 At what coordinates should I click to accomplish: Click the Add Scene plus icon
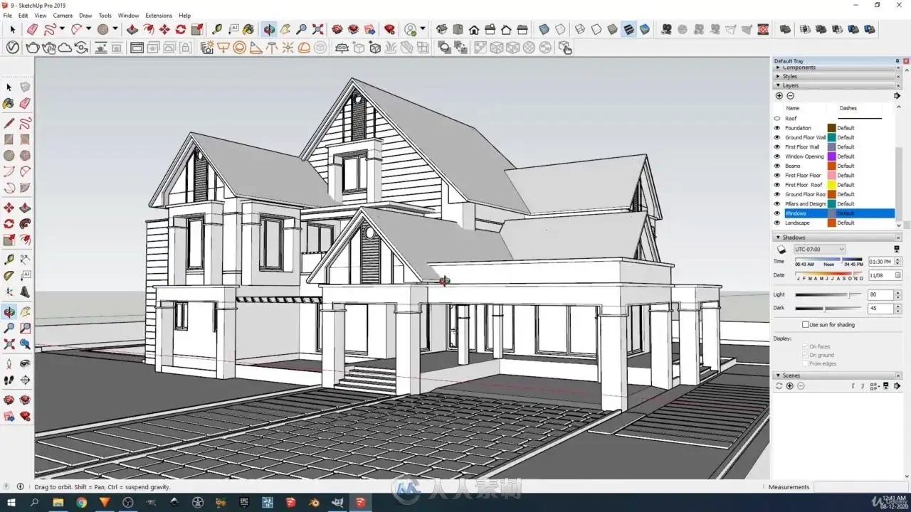point(789,385)
